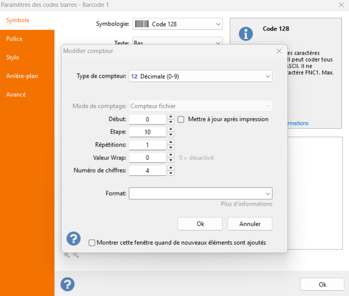Screen dimensions: 349x296
Task: Click the zoom out magnifier icon
Action: 76,255
